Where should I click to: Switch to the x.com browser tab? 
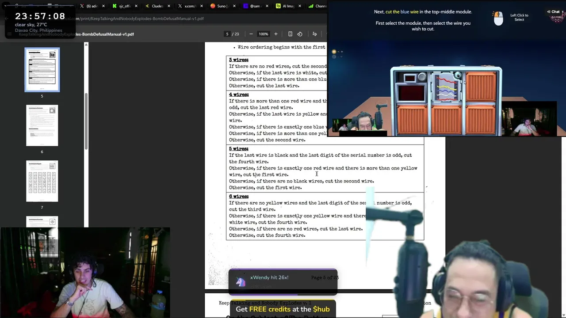190,6
